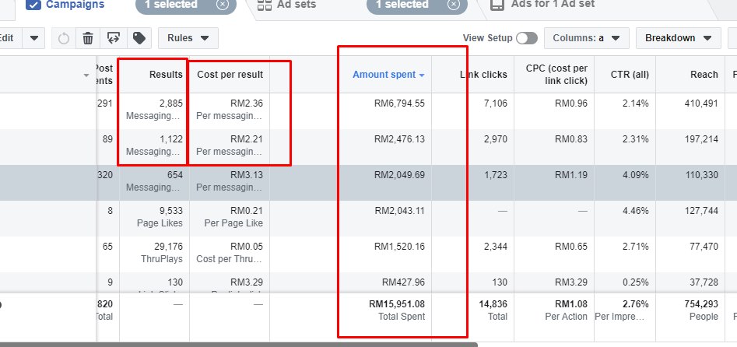Viewport: 737px width, 347px height.
Task: Click the RM2,043.11 amount spent cell
Action: coord(399,210)
